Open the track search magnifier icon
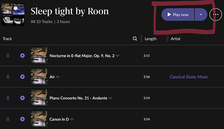 pyautogui.click(x=135, y=38)
